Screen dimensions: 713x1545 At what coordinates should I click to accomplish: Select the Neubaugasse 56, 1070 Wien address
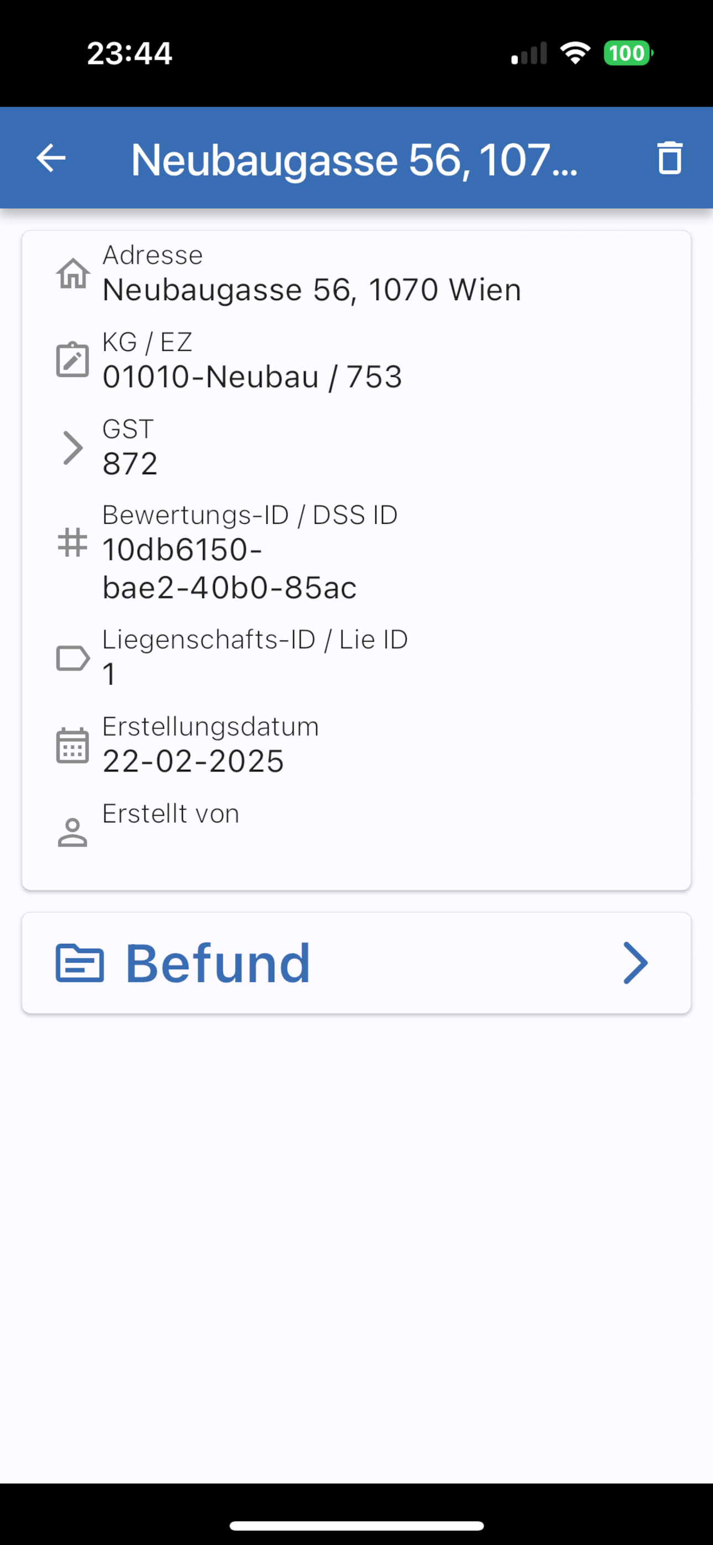pos(312,290)
